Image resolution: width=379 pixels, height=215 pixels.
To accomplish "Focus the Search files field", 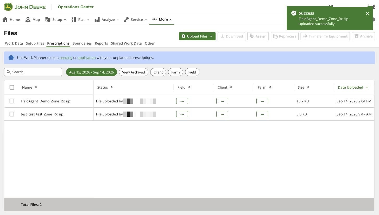I will (x=33, y=72).
